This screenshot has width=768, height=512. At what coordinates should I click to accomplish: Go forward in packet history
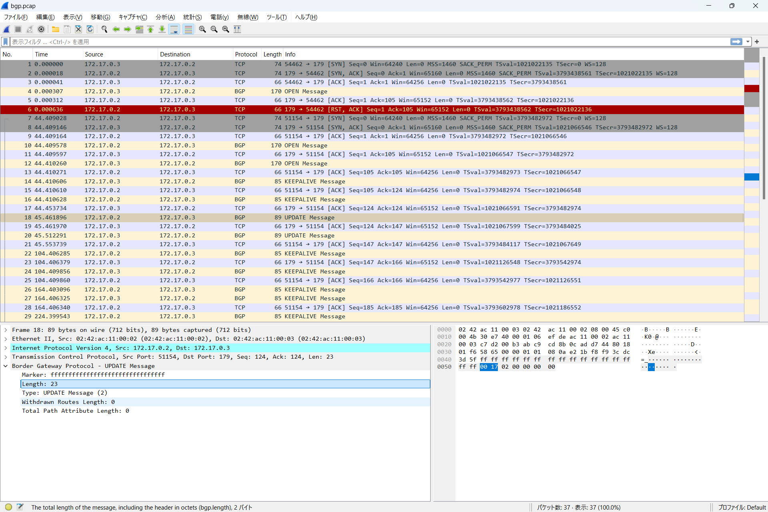128,29
